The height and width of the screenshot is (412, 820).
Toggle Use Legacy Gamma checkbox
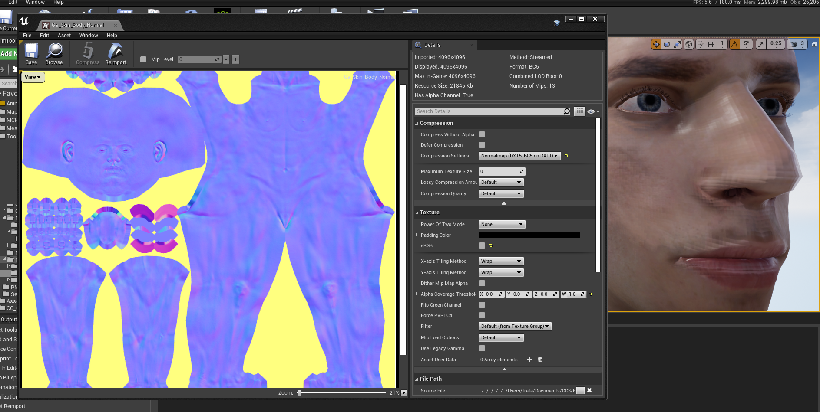[x=482, y=348]
